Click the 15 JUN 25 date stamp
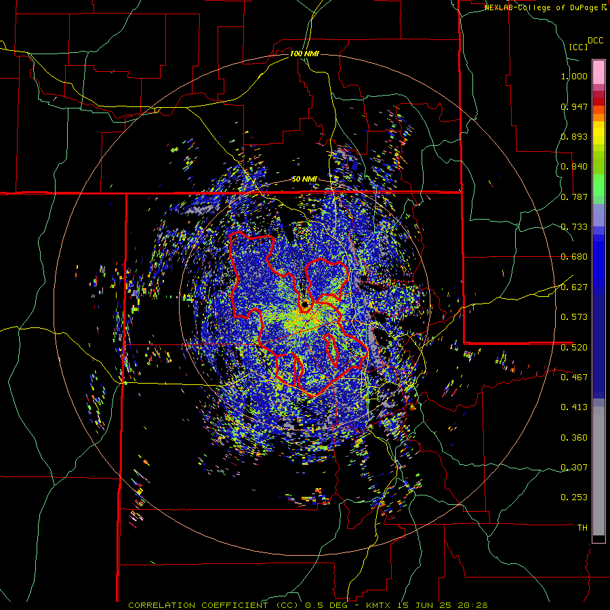610x610 pixels. tap(425, 605)
